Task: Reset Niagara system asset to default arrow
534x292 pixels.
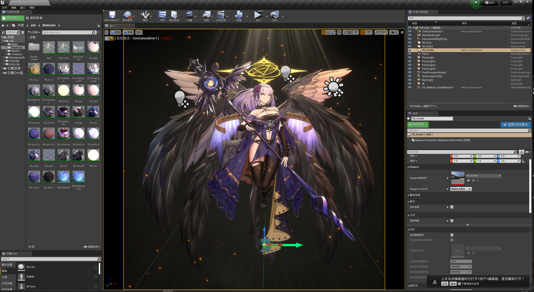Action: coord(478,180)
